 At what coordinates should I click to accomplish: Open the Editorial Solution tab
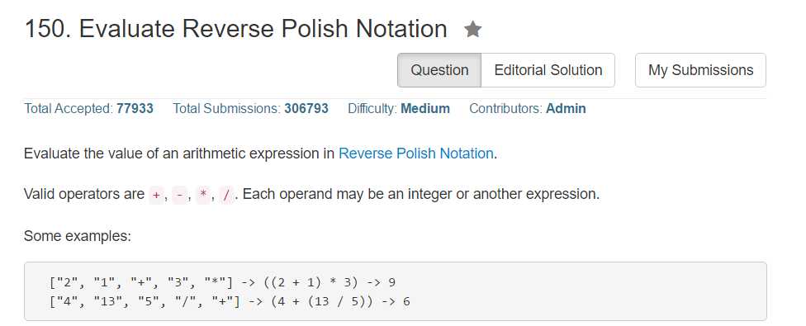point(548,70)
